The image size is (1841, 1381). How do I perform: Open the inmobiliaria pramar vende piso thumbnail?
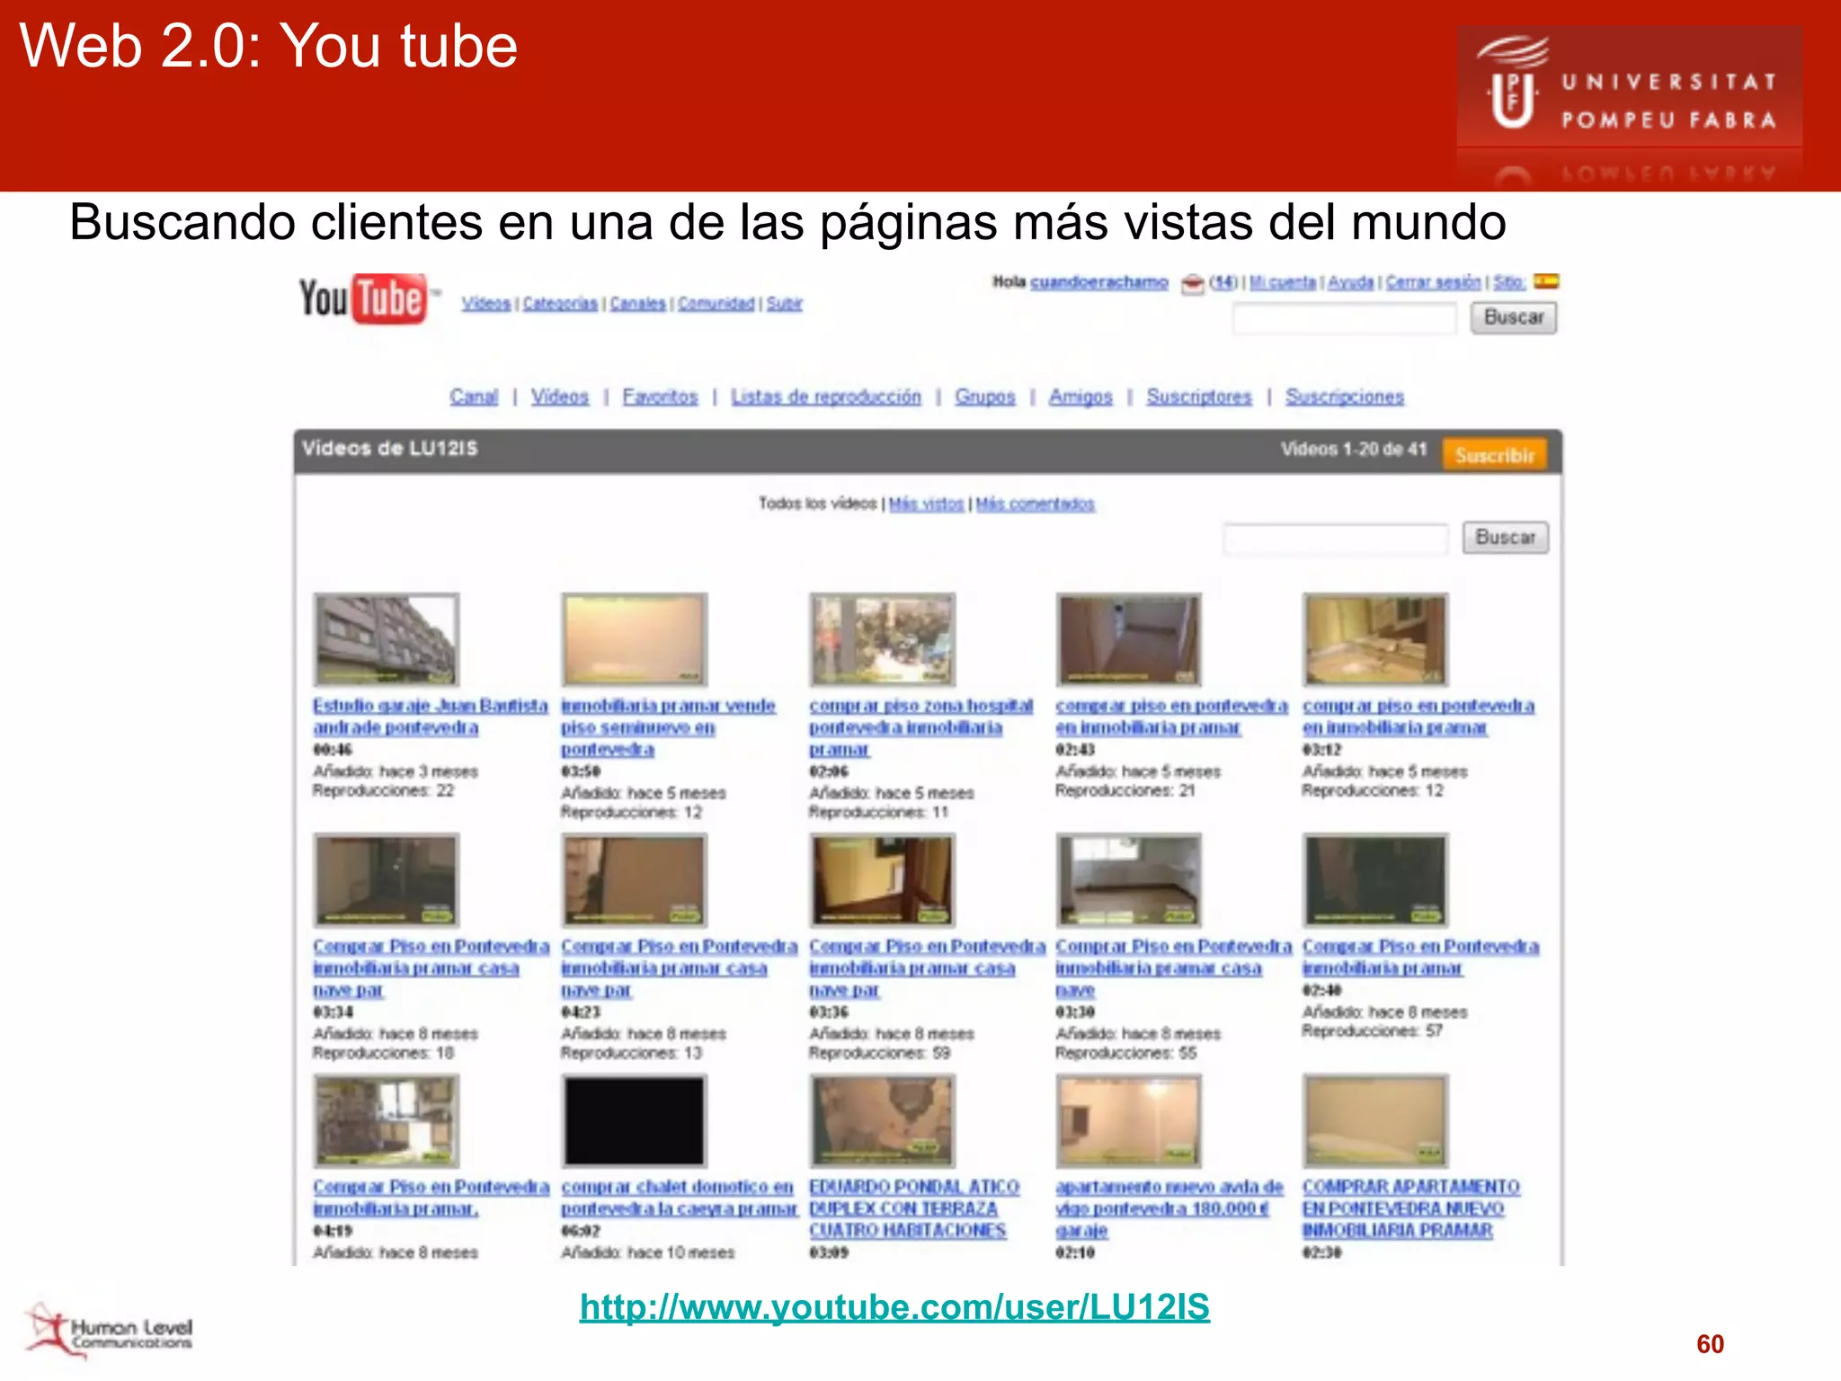(x=635, y=639)
